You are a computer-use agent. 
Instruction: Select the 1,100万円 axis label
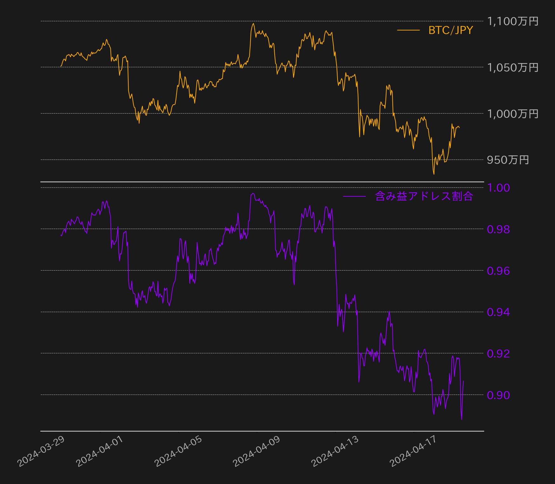click(x=513, y=21)
